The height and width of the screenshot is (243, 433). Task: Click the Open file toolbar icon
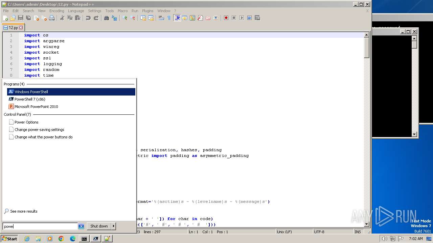(x=13, y=18)
